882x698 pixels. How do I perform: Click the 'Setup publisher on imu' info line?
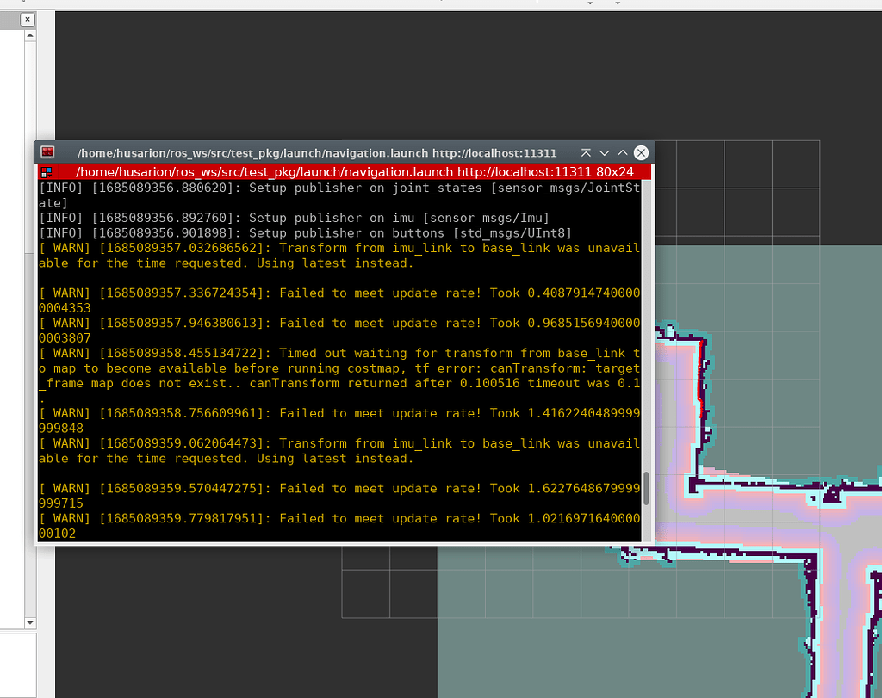pos(293,218)
